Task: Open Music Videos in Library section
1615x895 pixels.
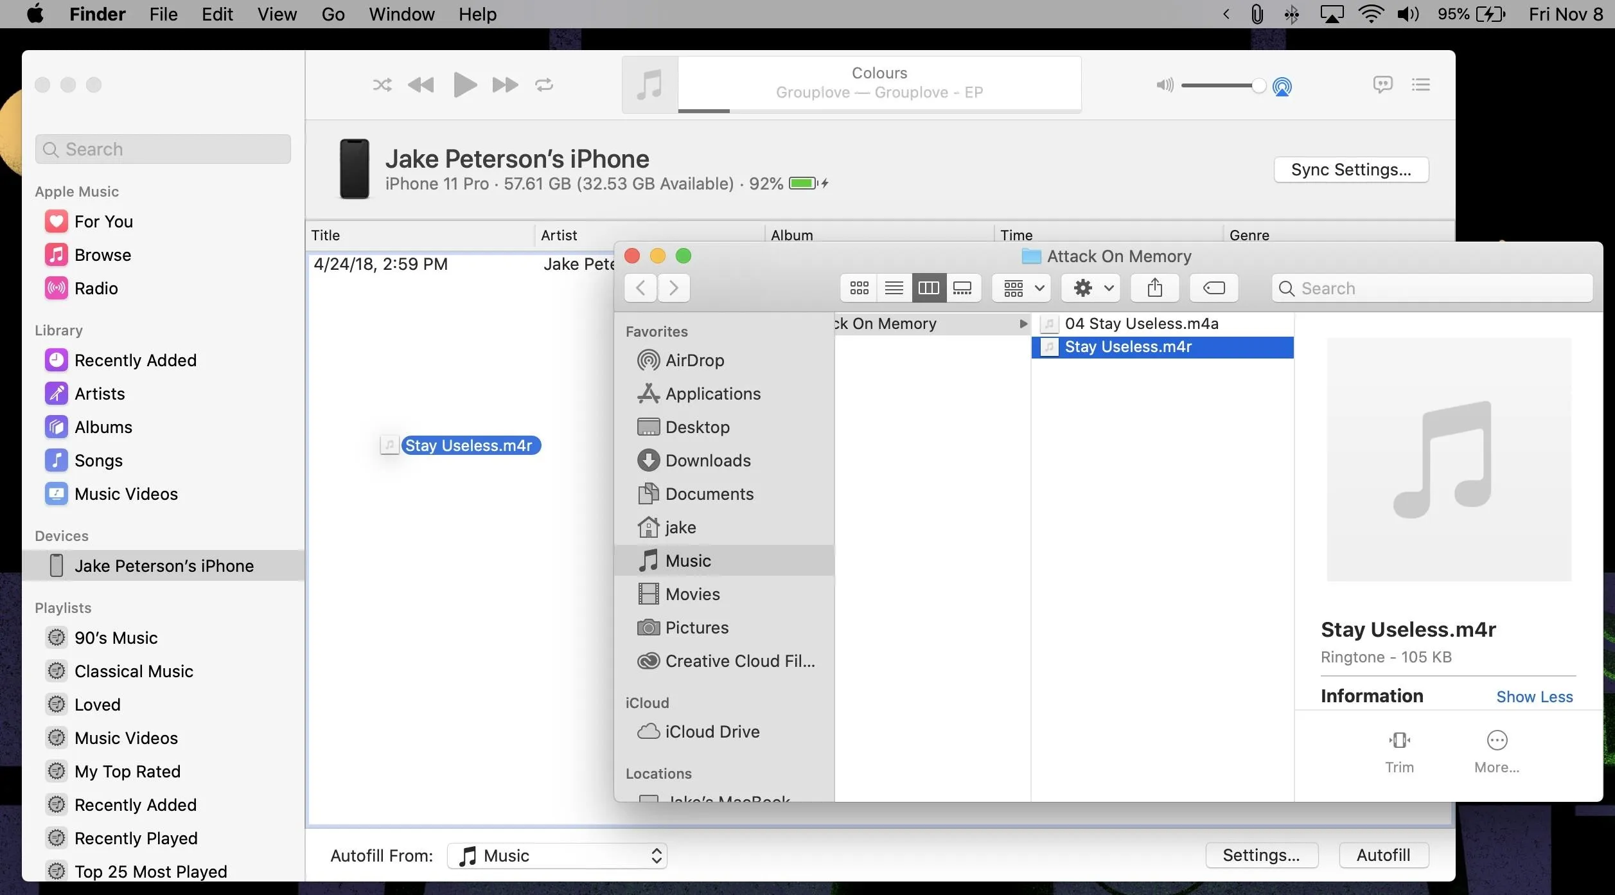Action: [x=126, y=494]
